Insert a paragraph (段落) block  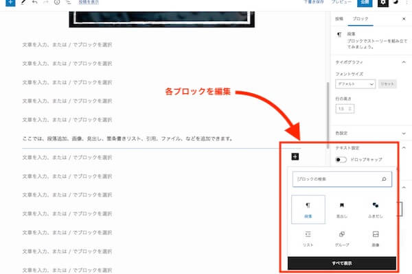click(x=308, y=209)
